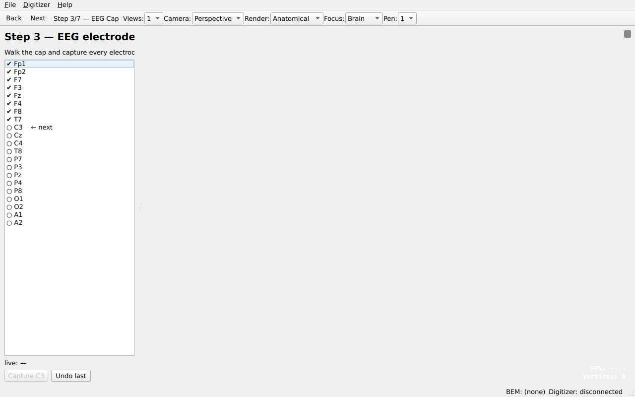
Task: Click the Back button
Action: click(14, 18)
